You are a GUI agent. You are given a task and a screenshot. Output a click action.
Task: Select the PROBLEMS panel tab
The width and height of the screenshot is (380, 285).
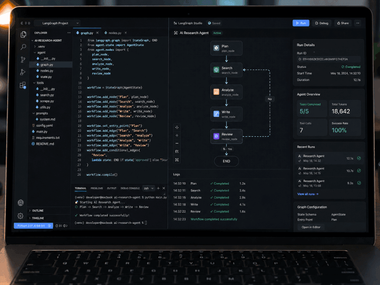(97, 188)
